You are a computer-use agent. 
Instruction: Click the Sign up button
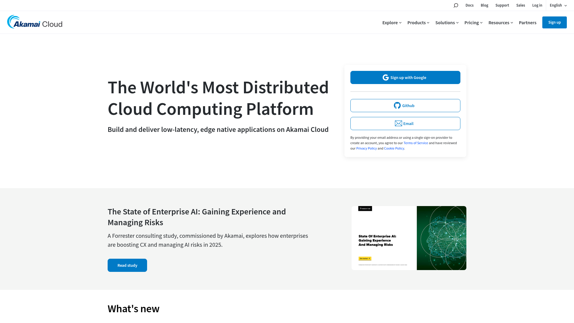click(x=555, y=22)
